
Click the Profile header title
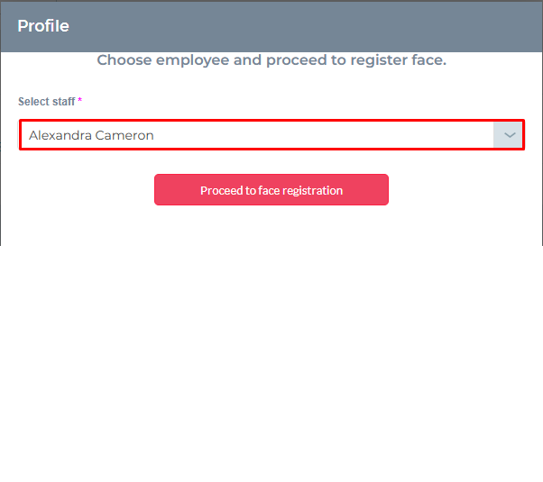(43, 26)
